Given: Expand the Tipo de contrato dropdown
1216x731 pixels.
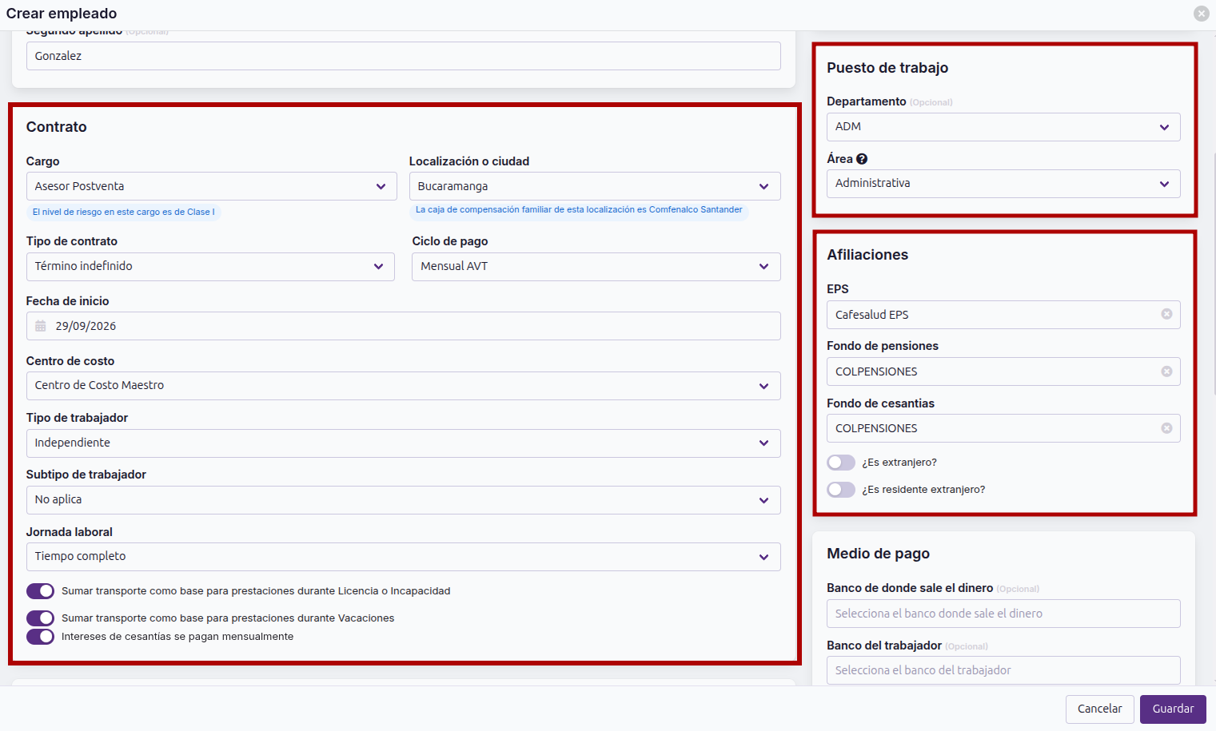Looking at the screenshot, I should tap(210, 267).
